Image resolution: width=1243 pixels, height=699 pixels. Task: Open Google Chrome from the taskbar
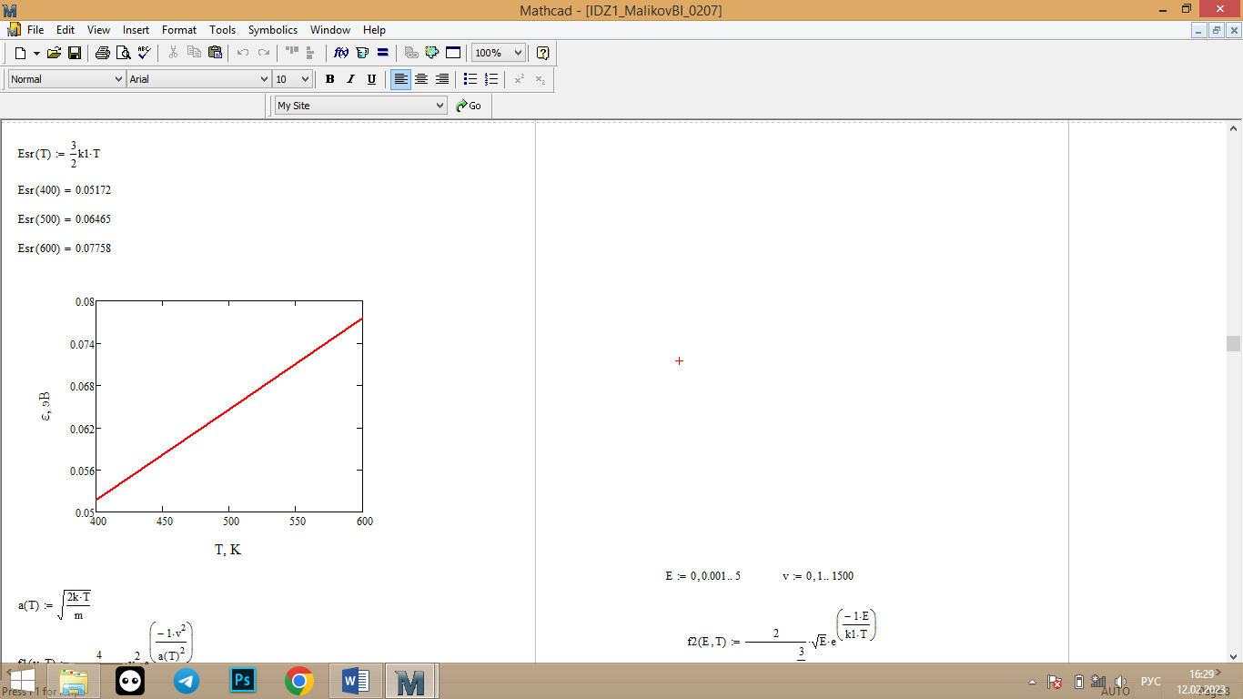(299, 681)
